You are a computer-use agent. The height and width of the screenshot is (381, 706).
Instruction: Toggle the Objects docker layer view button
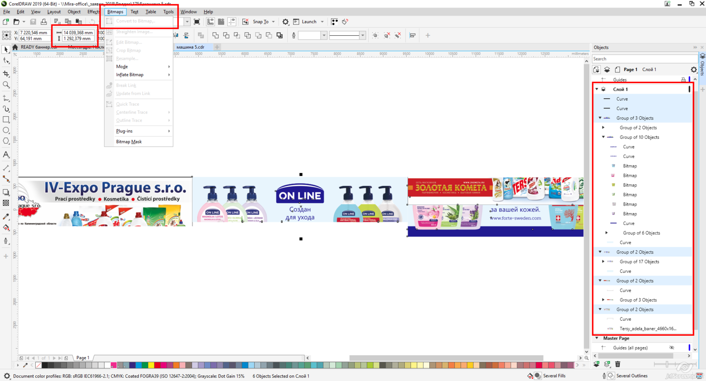607,70
